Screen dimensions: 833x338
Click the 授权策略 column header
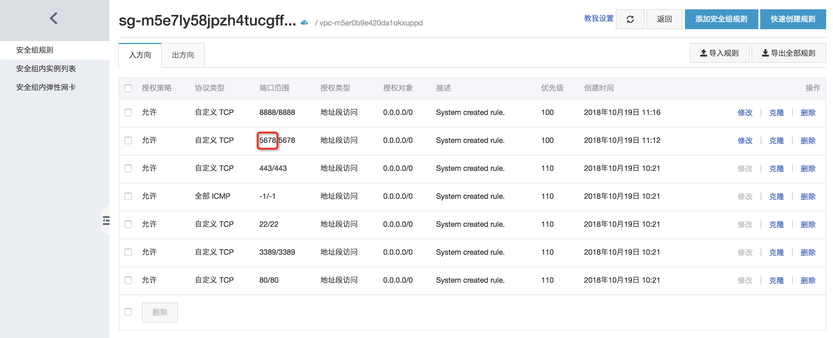pos(156,88)
